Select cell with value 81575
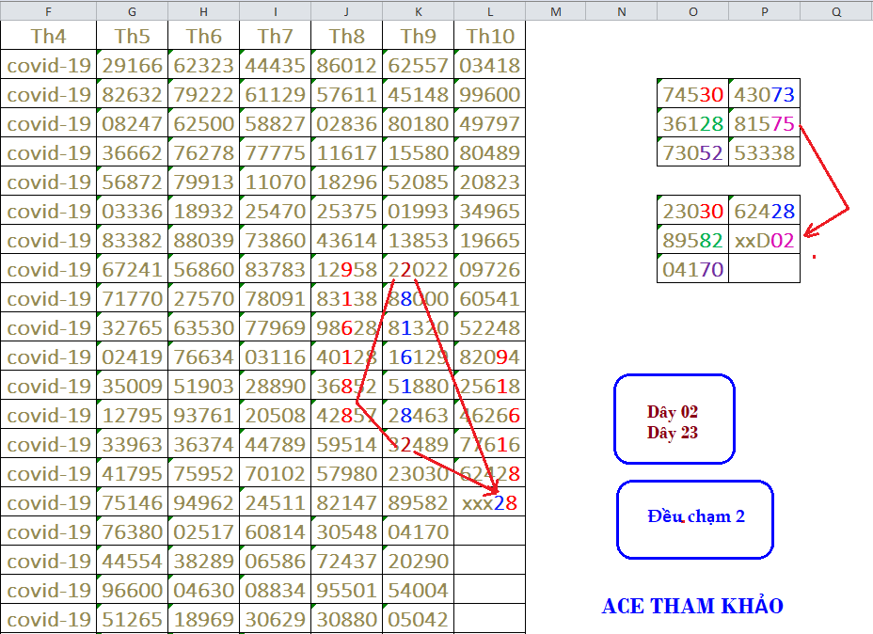The image size is (873, 634). [x=764, y=123]
